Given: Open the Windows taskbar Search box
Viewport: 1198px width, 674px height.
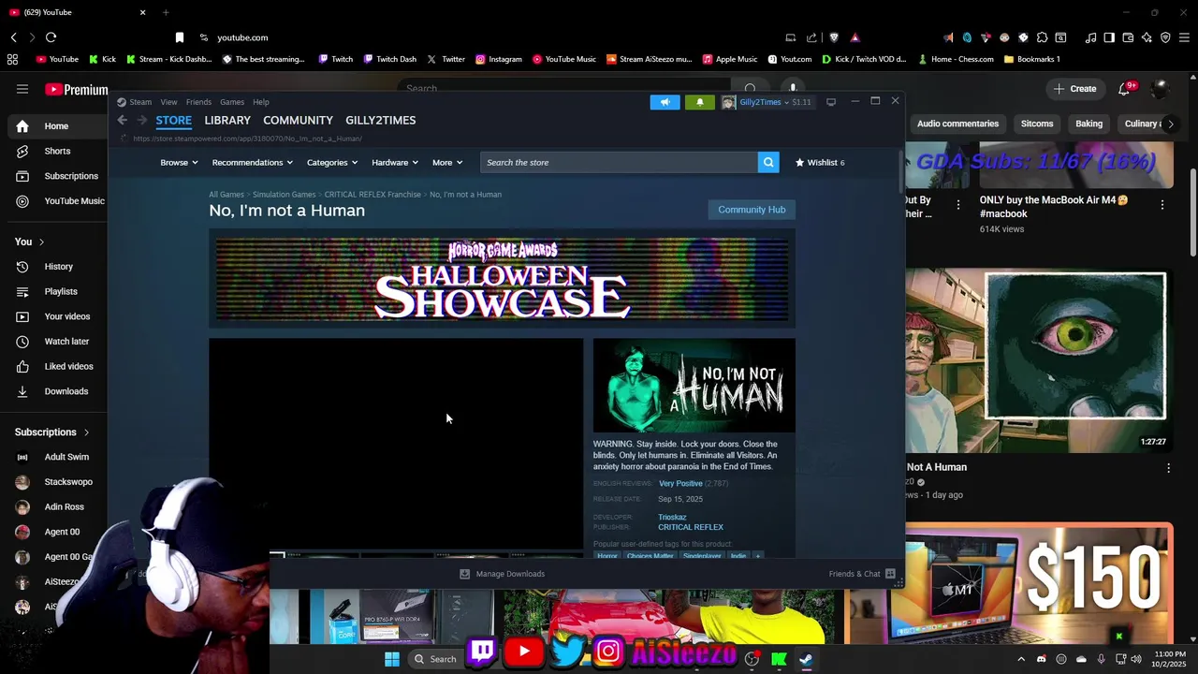Looking at the screenshot, I should (434, 659).
